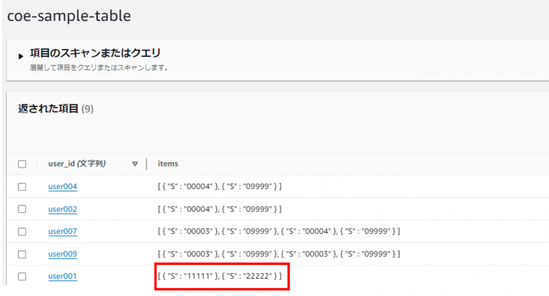The width and height of the screenshot is (549, 296).
Task: Select the checkbox for user004 row
Action: [22, 187]
